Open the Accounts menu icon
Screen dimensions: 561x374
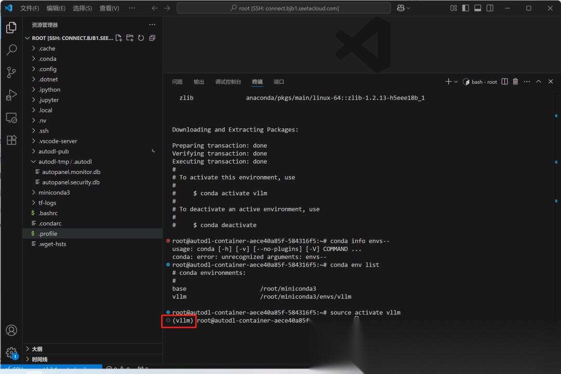coord(11,330)
